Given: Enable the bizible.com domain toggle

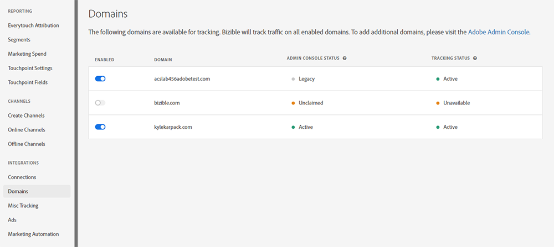Looking at the screenshot, I should [x=100, y=103].
